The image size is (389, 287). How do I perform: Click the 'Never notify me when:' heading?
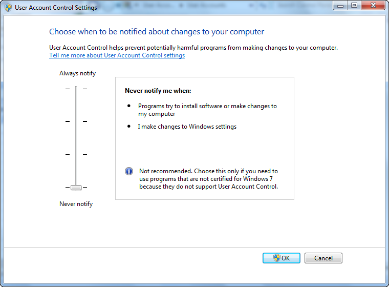pyautogui.click(x=158, y=91)
